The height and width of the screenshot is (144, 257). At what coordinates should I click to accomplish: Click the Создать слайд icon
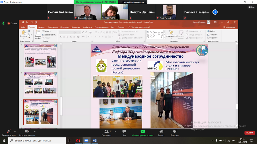click(38, 33)
